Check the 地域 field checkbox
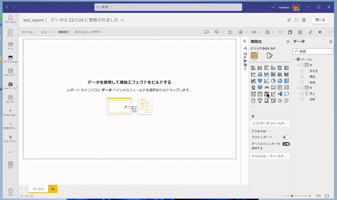 pyautogui.click(x=302, y=82)
